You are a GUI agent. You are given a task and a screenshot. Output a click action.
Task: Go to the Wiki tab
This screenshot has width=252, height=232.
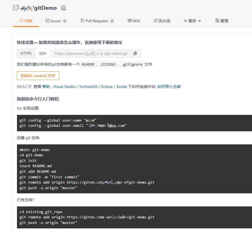click(134, 21)
